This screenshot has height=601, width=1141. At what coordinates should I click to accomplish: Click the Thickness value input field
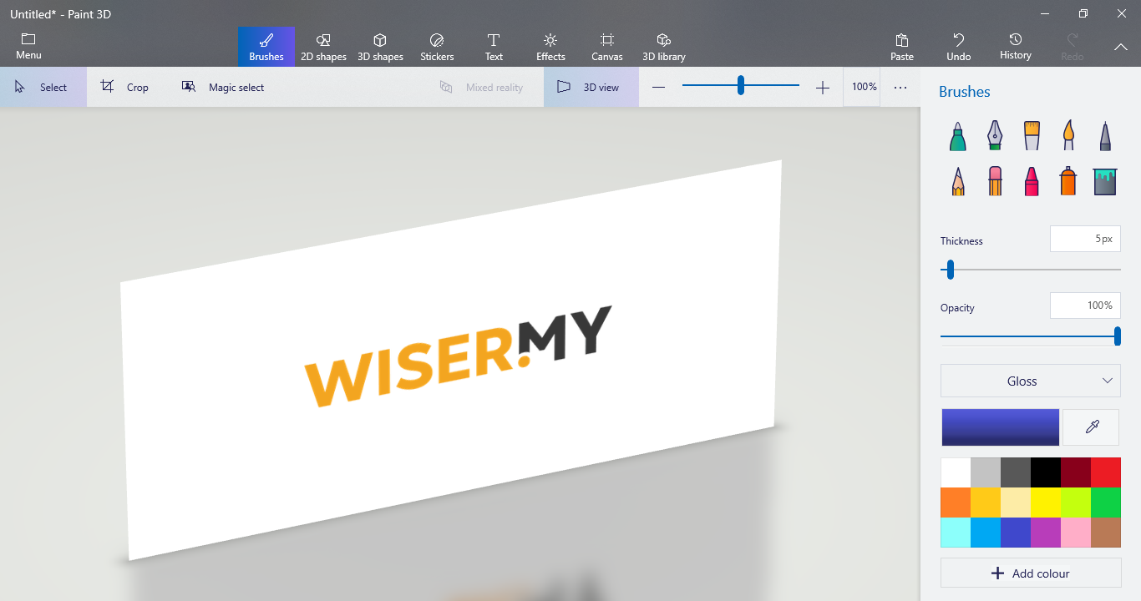pyautogui.click(x=1084, y=239)
